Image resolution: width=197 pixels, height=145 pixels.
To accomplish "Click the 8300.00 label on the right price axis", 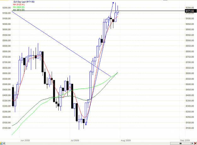I will (190, 106).
